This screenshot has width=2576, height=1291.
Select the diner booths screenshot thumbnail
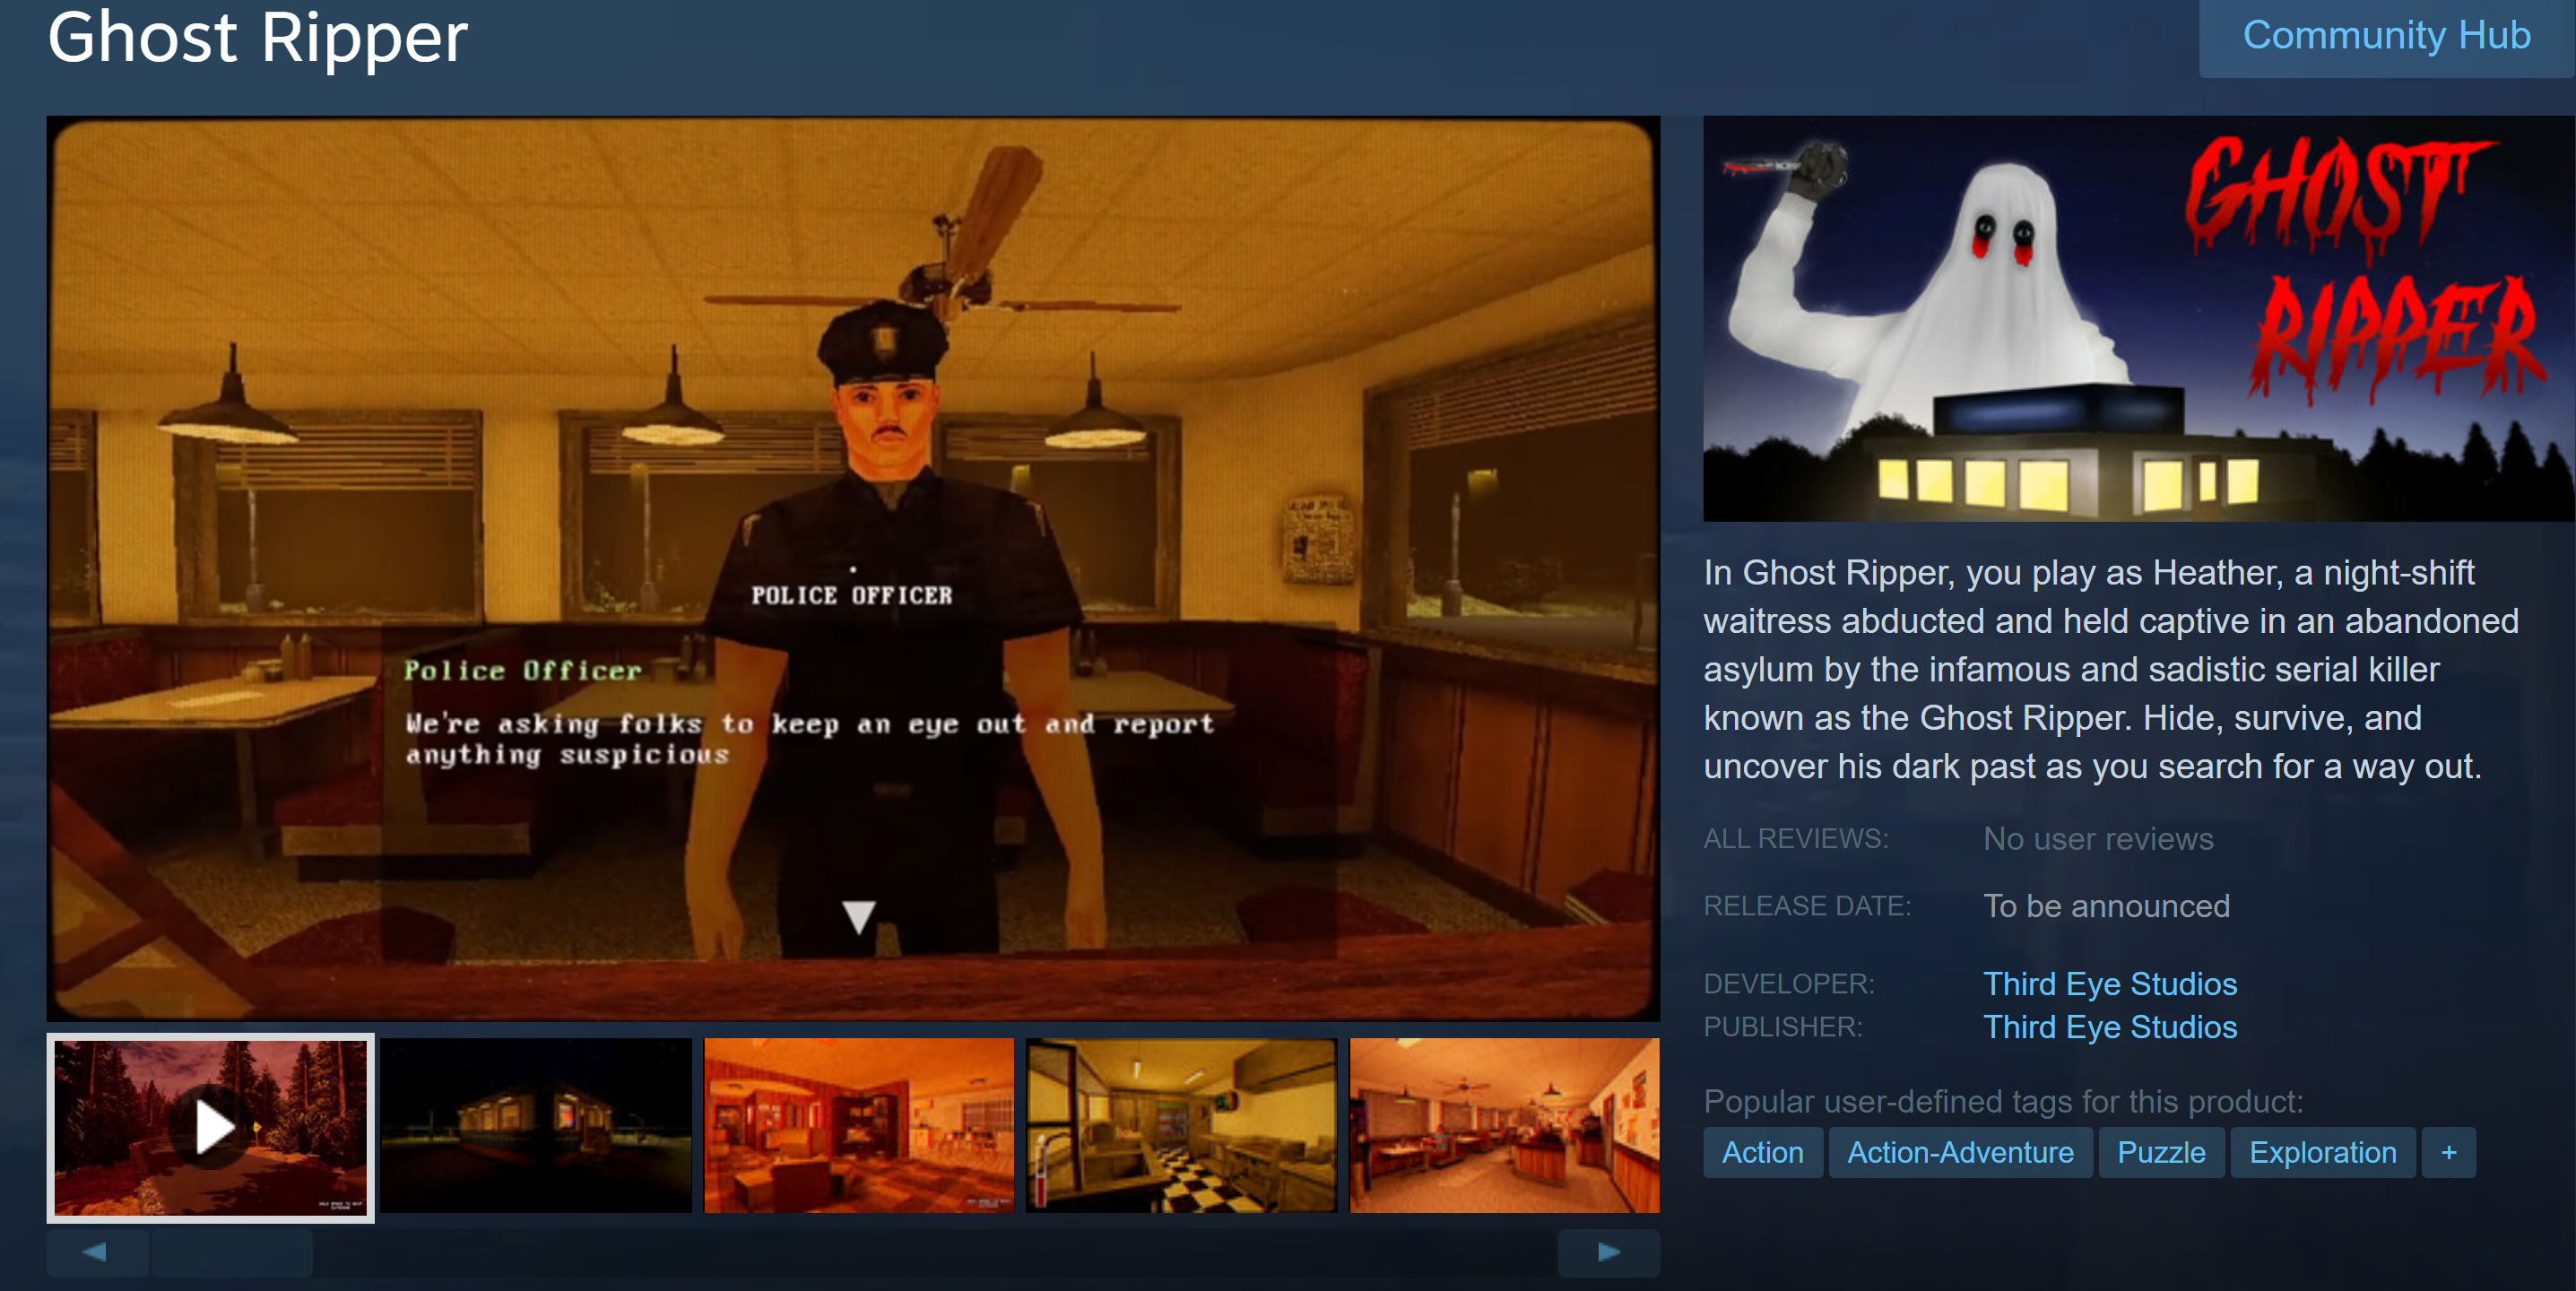pyautogui.click(x=1504, y=1125)
